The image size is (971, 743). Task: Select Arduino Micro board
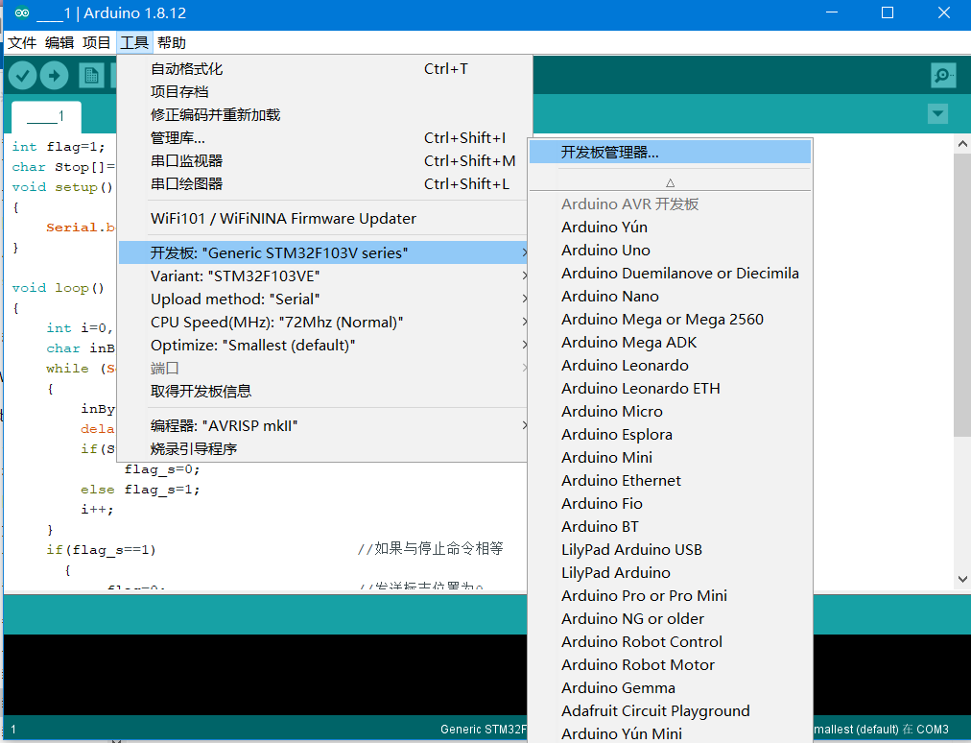[670, 411]
